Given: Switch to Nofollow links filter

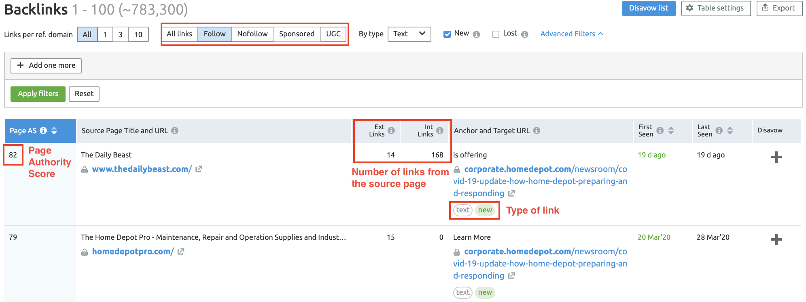Looking at the screenshot, I should (x=252, y=34).
